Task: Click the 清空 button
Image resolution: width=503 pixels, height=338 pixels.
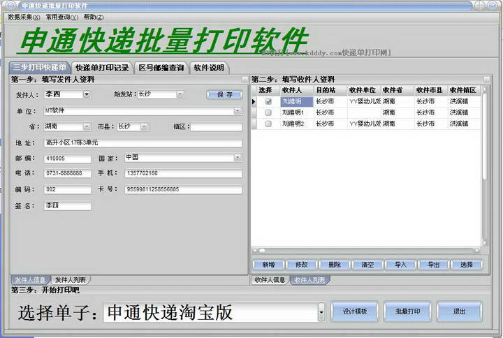Action: (367, 265)
